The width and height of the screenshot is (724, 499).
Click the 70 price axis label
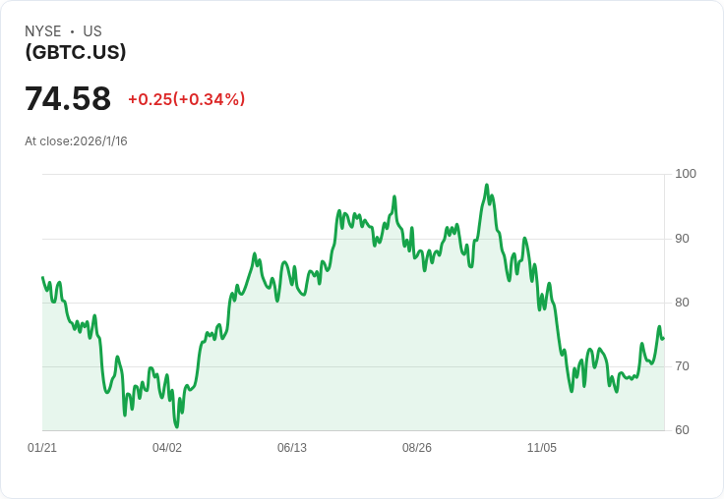682,366
